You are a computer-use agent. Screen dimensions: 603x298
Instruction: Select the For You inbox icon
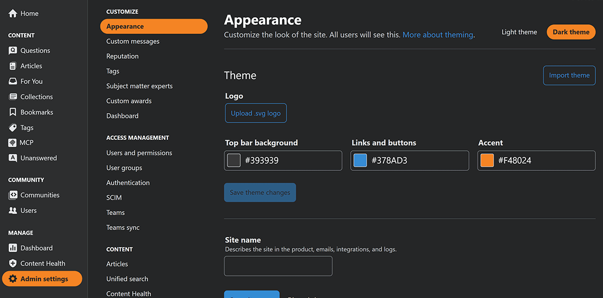click(x=13, y=81)
